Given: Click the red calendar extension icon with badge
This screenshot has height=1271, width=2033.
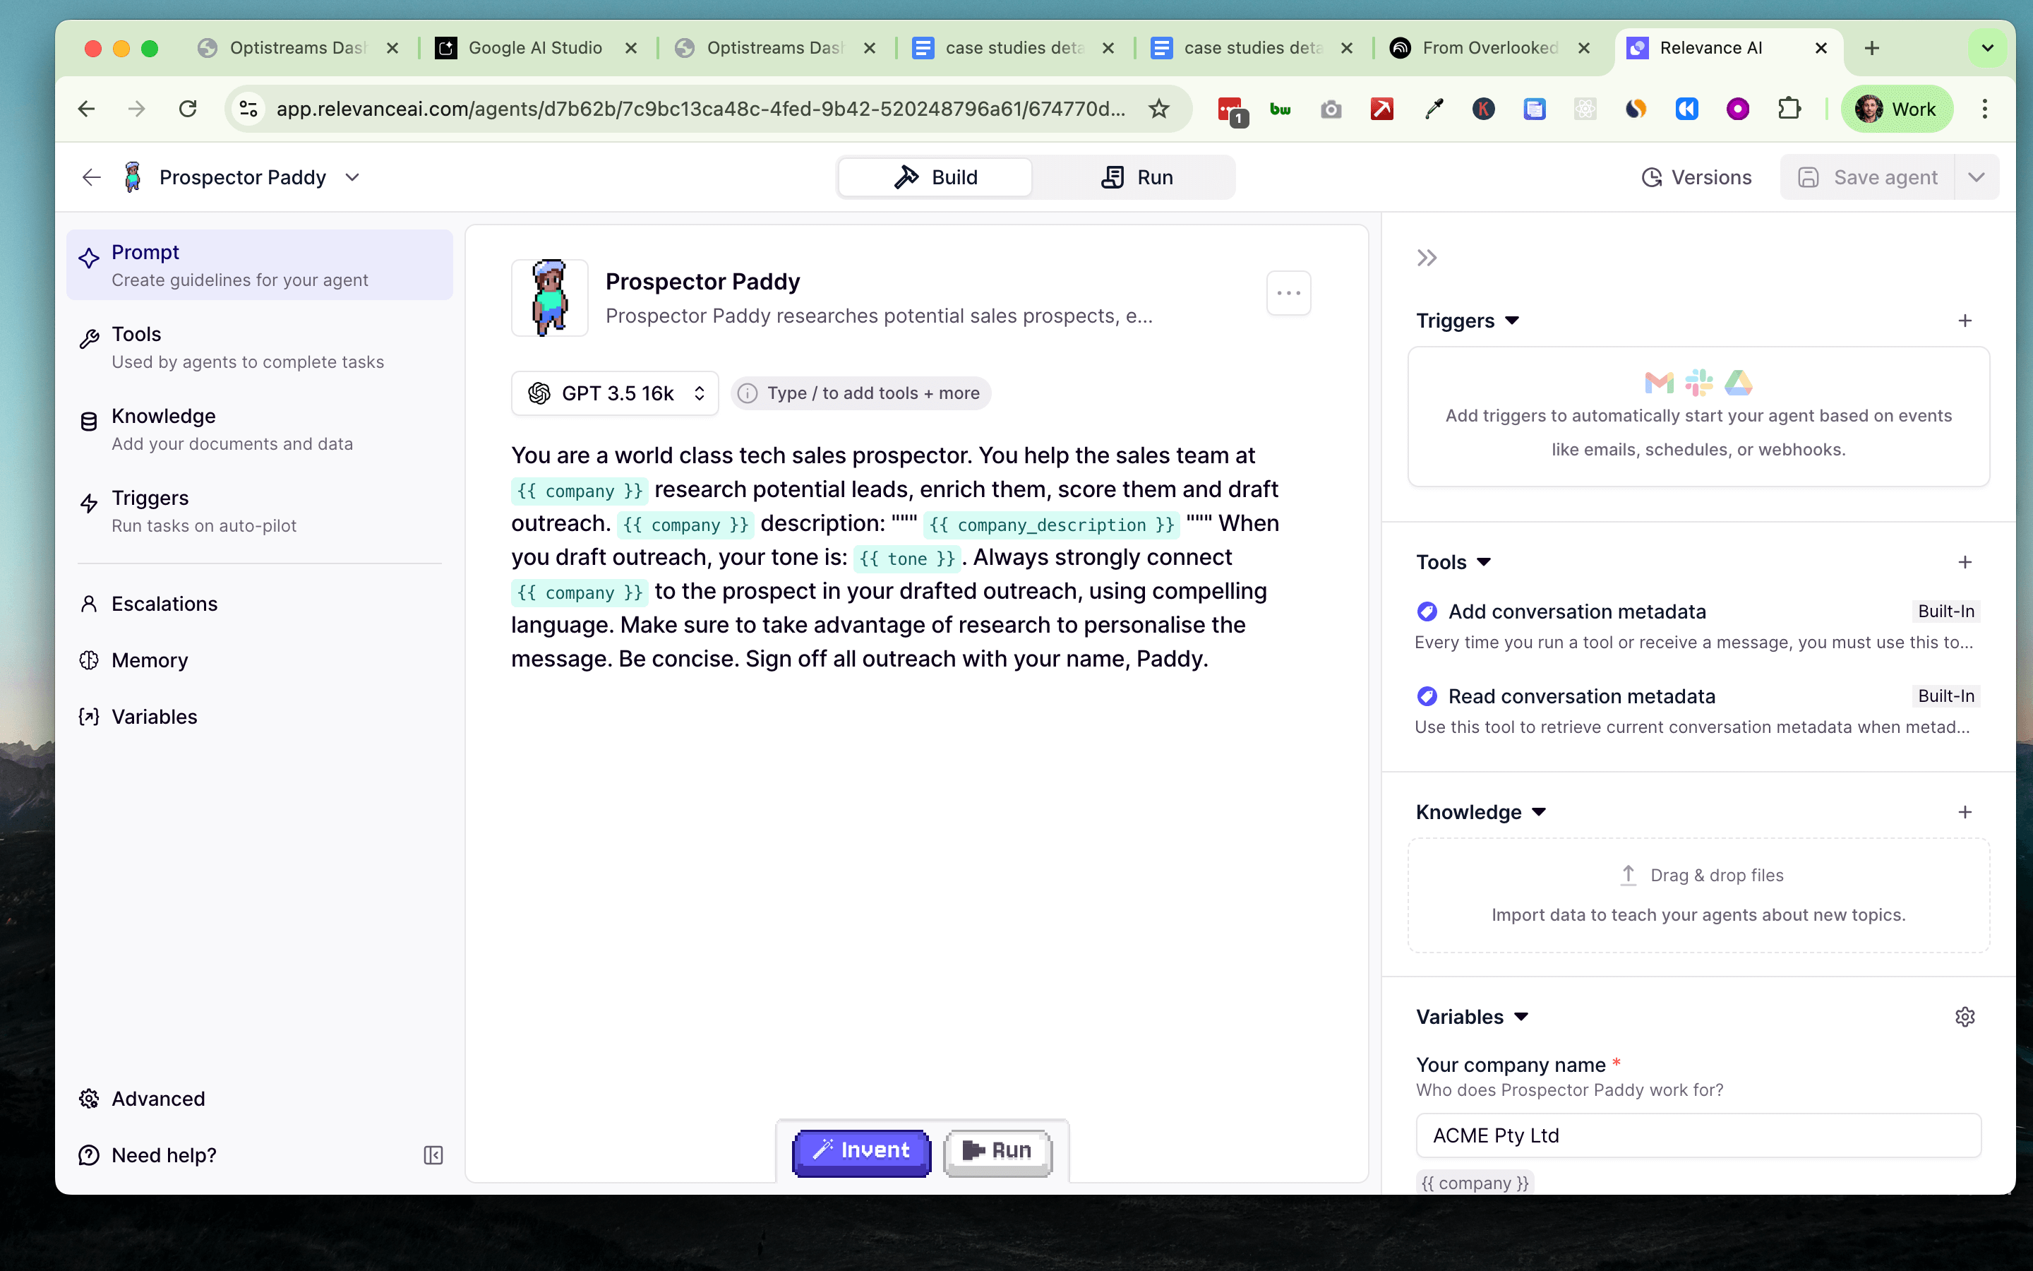Looking at the screenshot, I should coord(1232,110).
